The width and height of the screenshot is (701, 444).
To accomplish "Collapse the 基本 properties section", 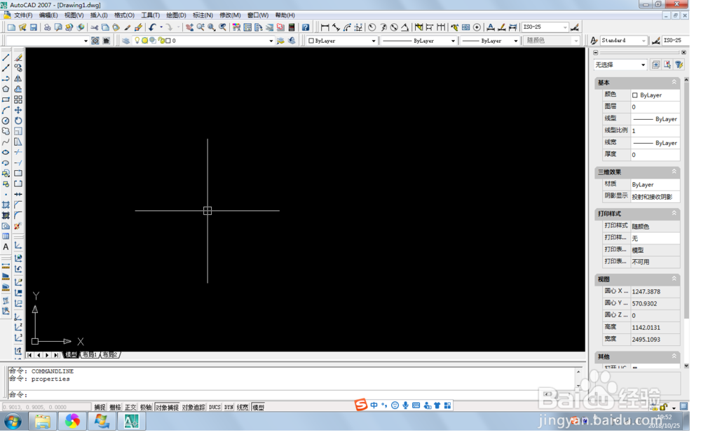I will [674, 82].
